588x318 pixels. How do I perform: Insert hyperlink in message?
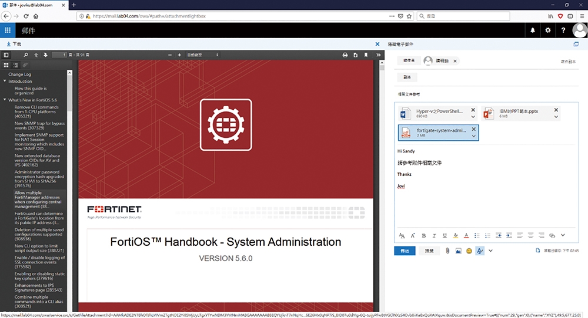(552, 236)
